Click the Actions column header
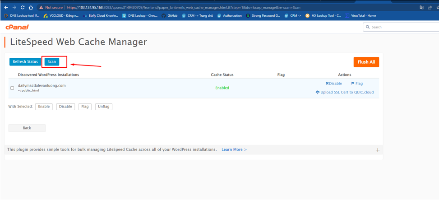The image size is (439, 200). click(x=344, y=75)
